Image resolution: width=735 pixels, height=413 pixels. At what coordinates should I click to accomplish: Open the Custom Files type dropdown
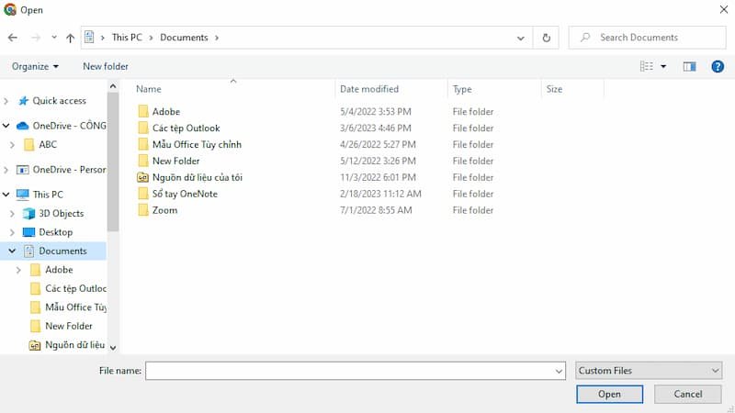point(649,371)
